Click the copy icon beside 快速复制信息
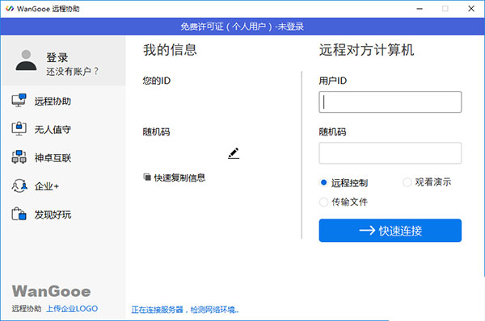 tap(146, 177)
